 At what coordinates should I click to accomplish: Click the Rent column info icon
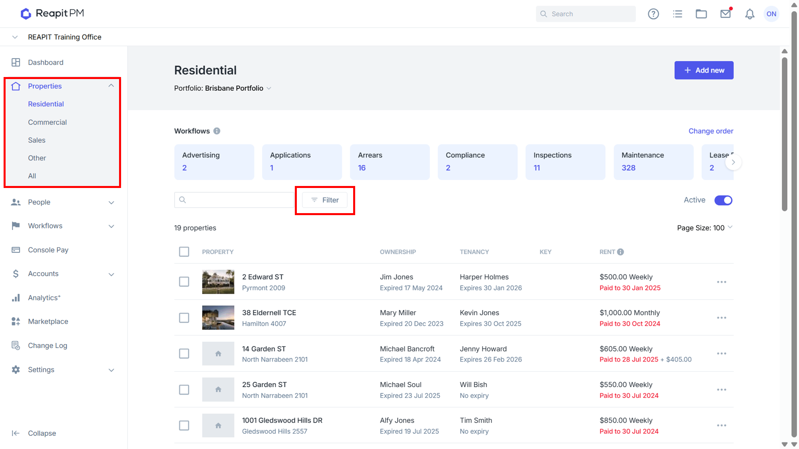(620, 252)
